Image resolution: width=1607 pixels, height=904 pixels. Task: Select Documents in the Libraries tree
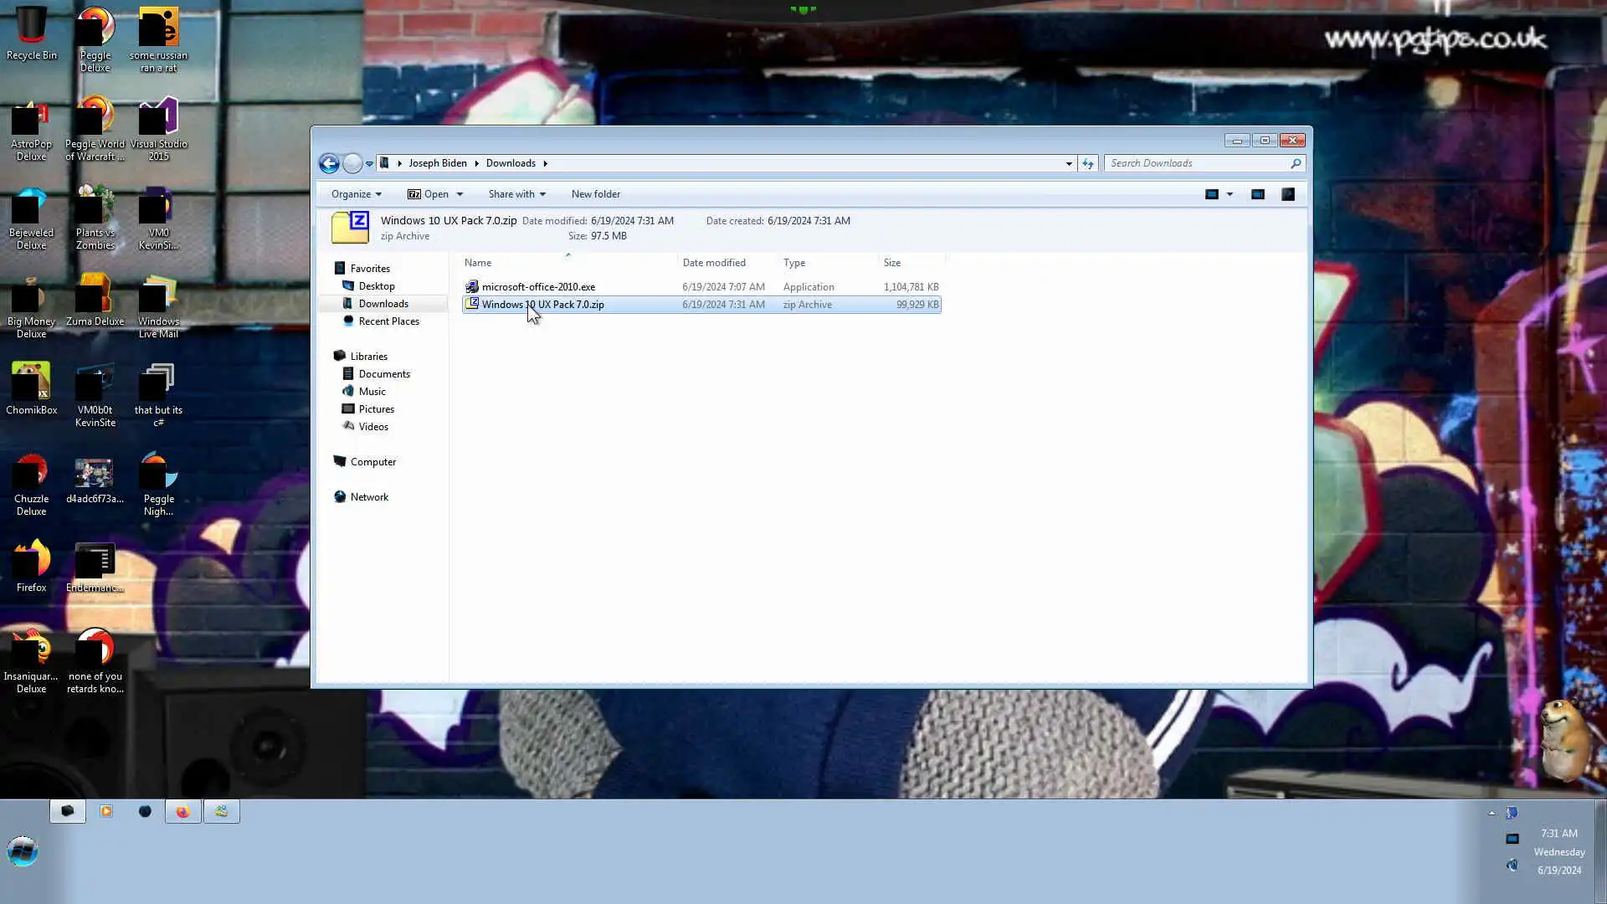[384, 374]
